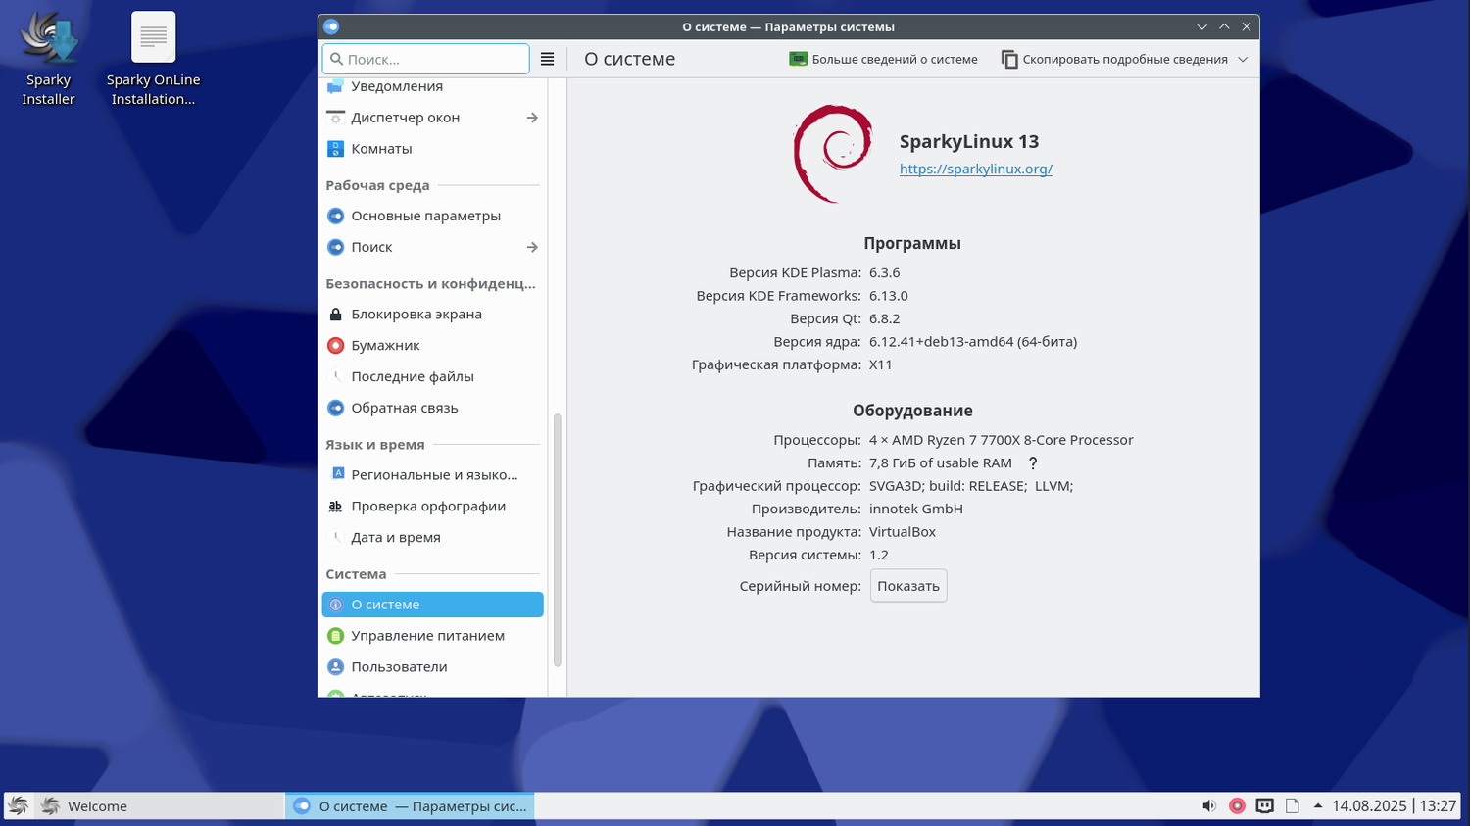Click the Безопасность и конфиденц... section header

pos(431,284)
